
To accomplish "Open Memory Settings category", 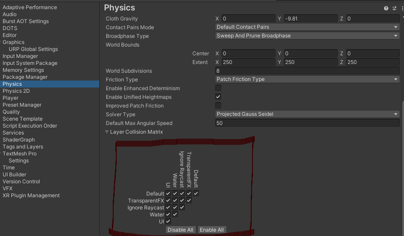I will (23, 70).
